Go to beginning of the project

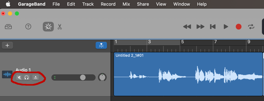213,27
